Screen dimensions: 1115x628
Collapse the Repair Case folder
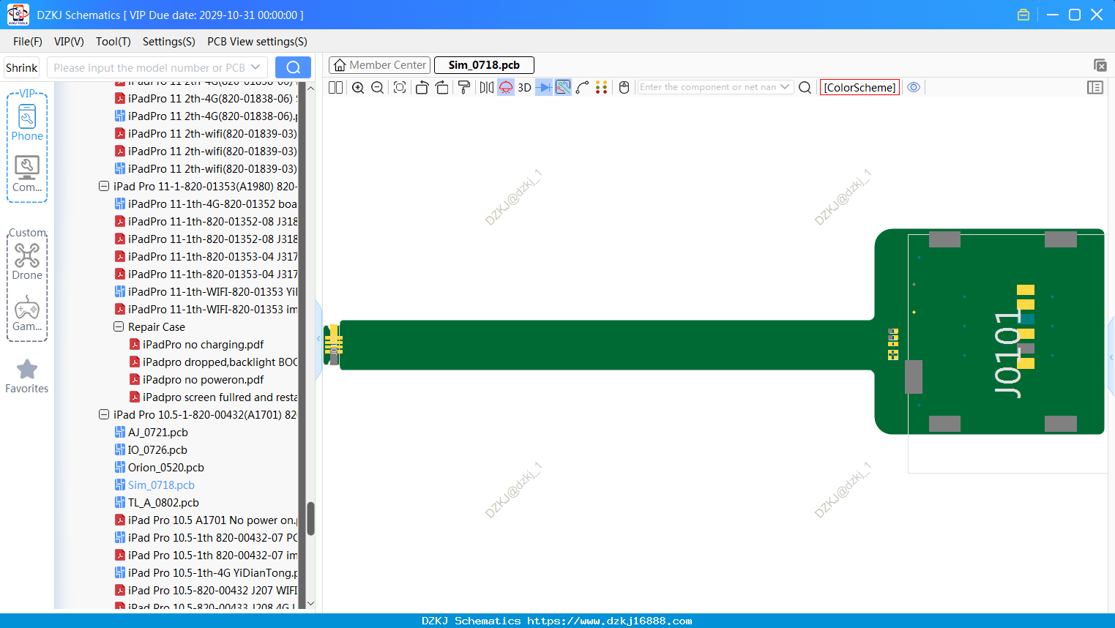tap(119, 327)
